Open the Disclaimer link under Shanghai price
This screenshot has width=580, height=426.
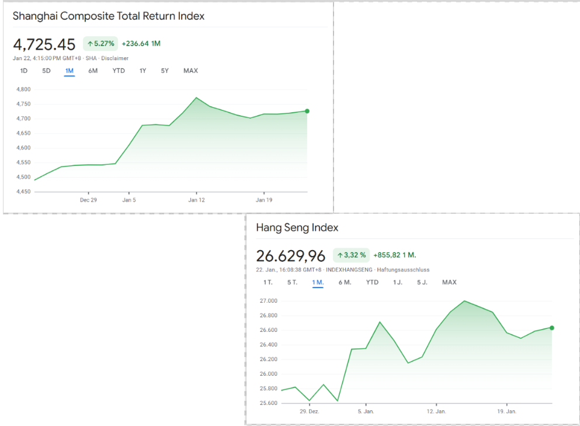pyautogui.click(x=115, y=58)
